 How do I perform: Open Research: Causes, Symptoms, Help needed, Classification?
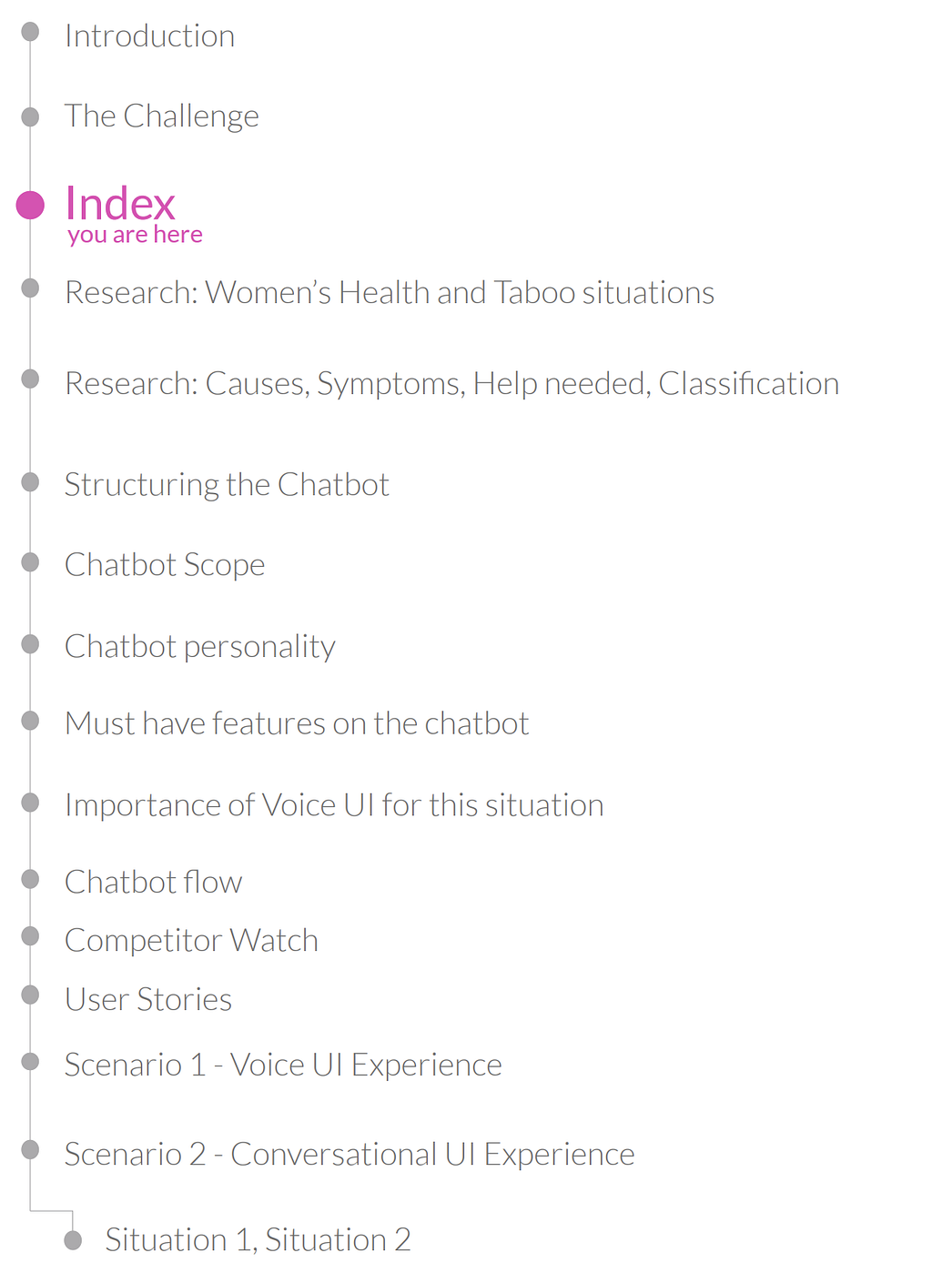click(x=452, y=384)
